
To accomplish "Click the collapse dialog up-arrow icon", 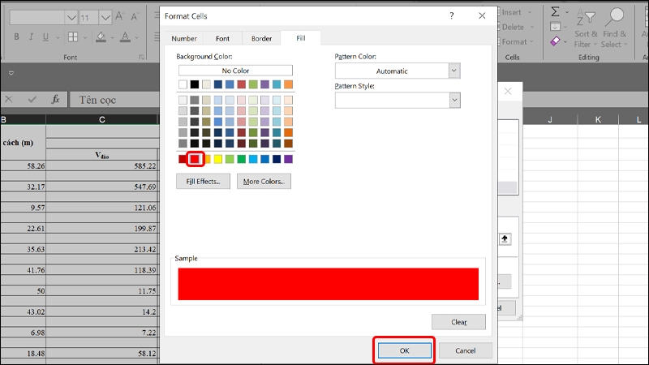I will pos(505,238).
